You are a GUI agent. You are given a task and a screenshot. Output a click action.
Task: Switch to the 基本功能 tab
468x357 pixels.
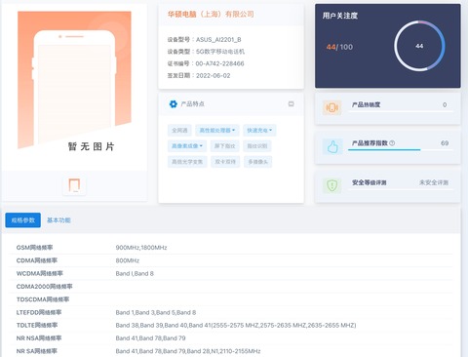click(x=58, y=220)
